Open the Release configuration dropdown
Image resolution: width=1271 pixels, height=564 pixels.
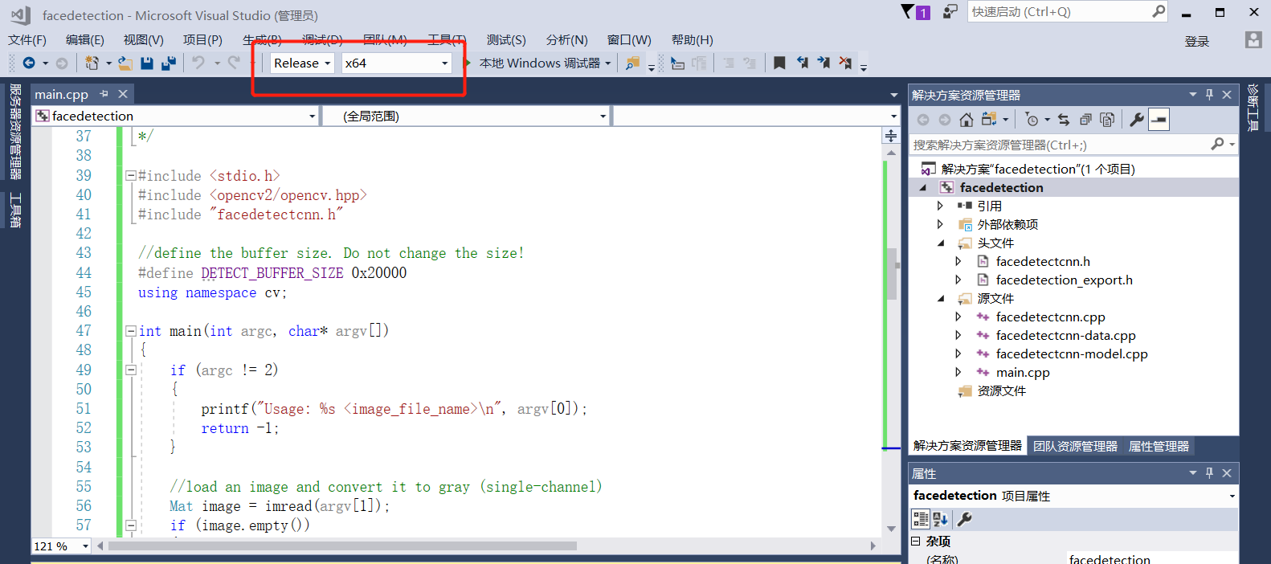coord(302,63)
